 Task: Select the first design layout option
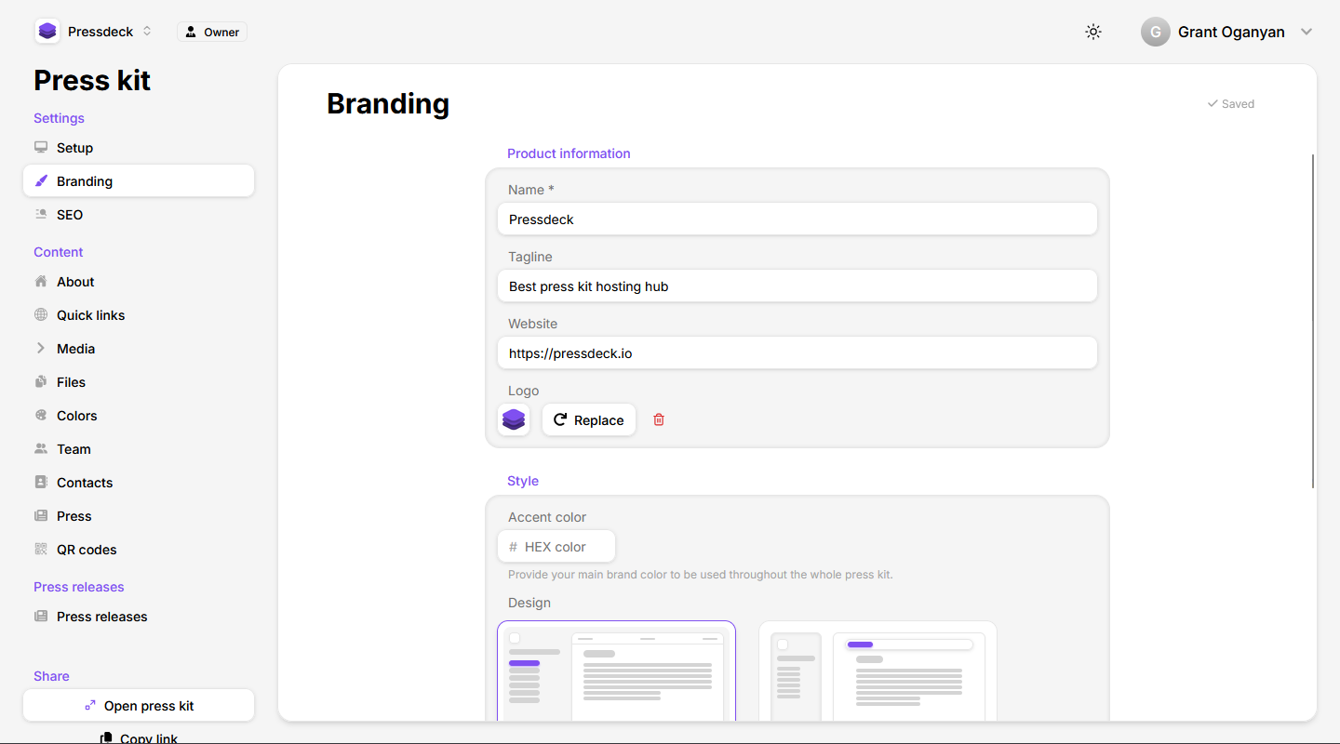click(x=616, y=671)
